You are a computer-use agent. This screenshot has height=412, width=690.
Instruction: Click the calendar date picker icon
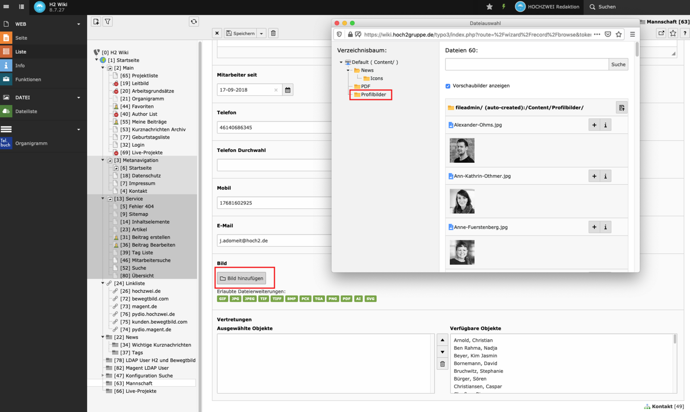(x=288, y=90)
